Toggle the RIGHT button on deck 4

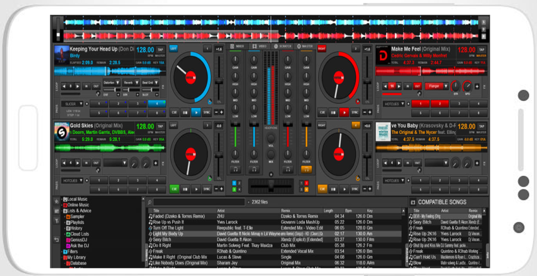(x=321, y=126)
